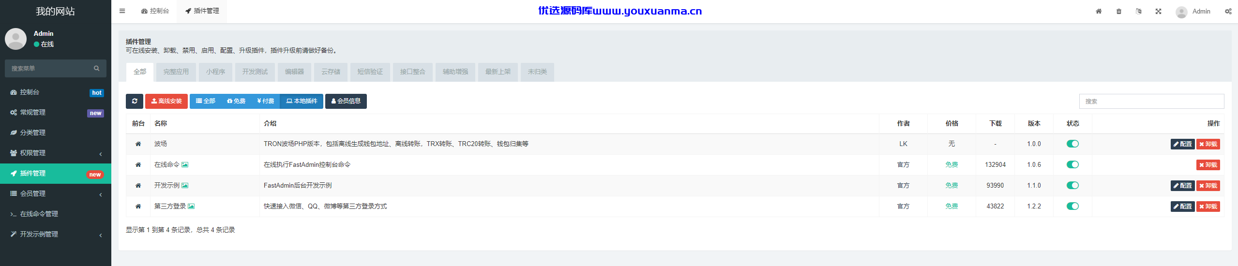View preview image icon for 开发示例
The image size is (1238, 266).
point(185,186)
